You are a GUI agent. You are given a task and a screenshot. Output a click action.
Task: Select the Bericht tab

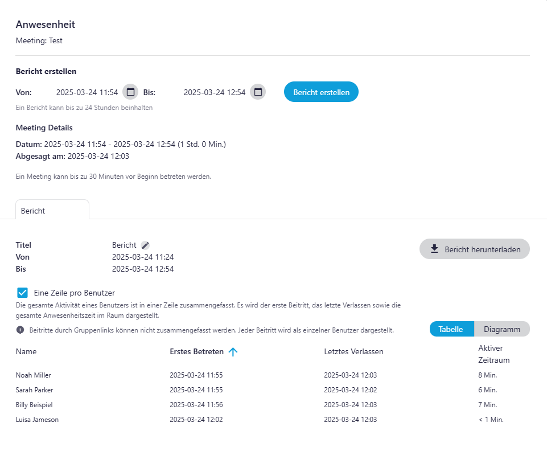33,211
